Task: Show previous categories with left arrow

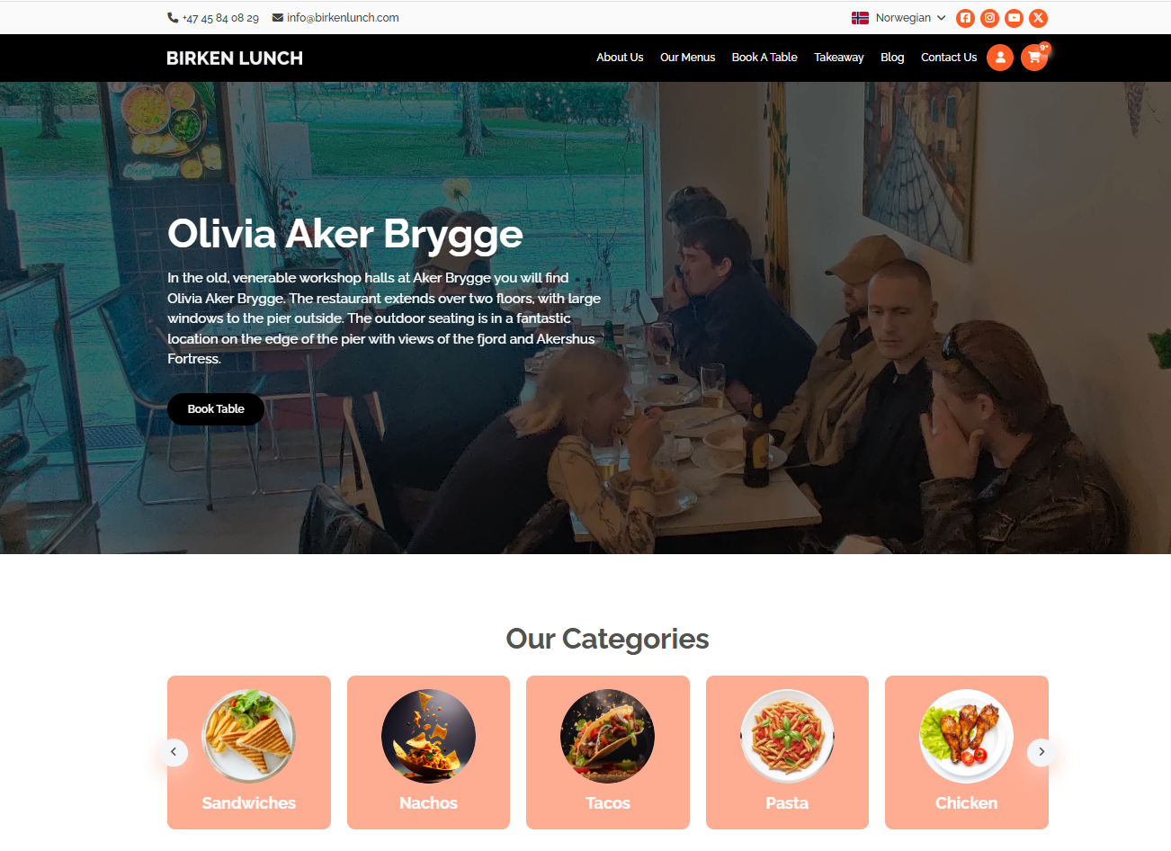Action: 174,752
